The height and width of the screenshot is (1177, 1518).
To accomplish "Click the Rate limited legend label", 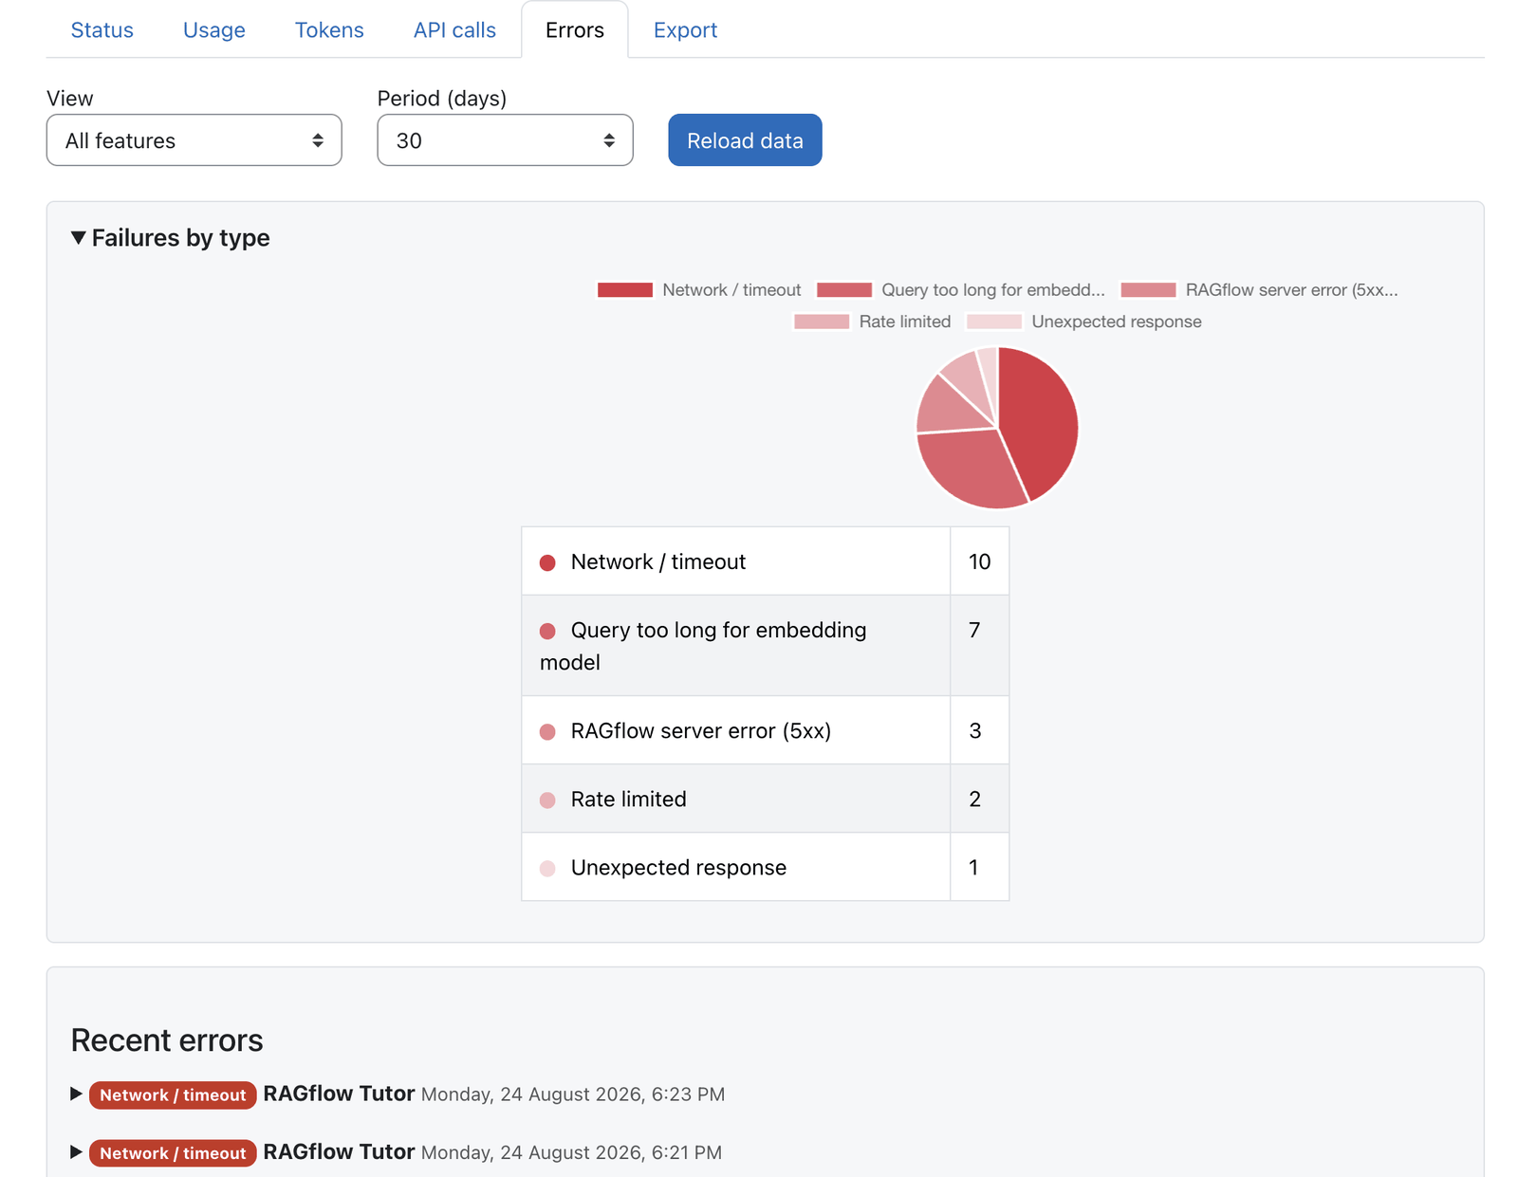I will tap(905, 322).
